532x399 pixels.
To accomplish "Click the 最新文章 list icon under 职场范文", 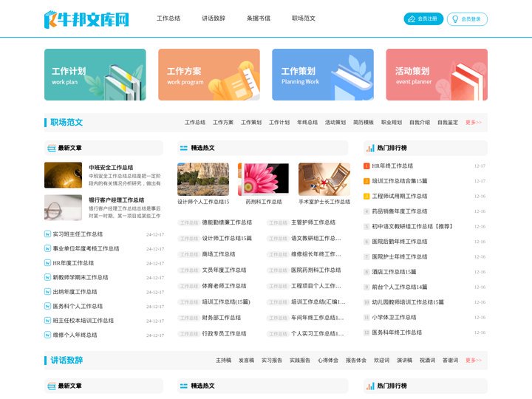I will coord(52,149).
